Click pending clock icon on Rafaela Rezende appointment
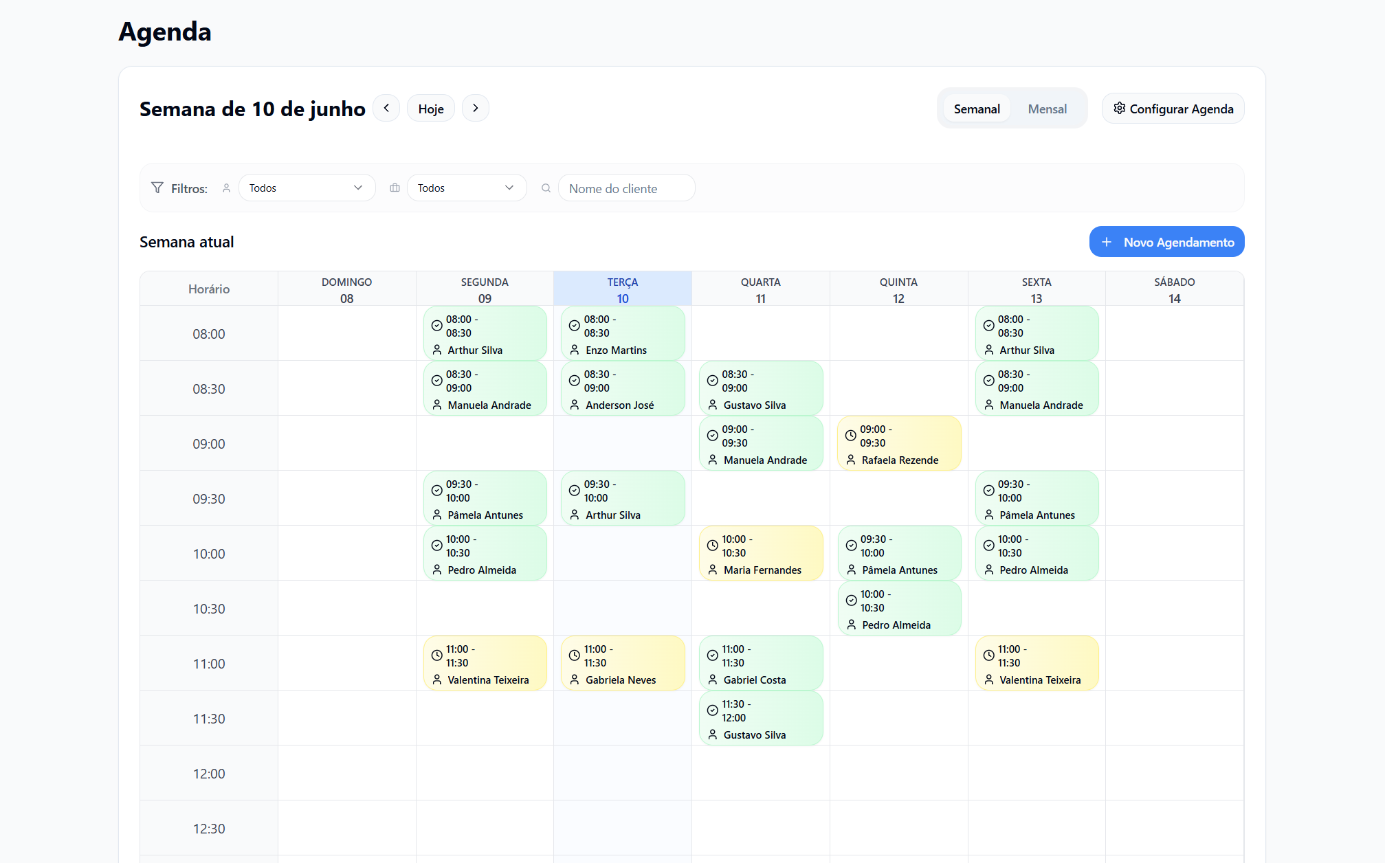 coord(850,436)
